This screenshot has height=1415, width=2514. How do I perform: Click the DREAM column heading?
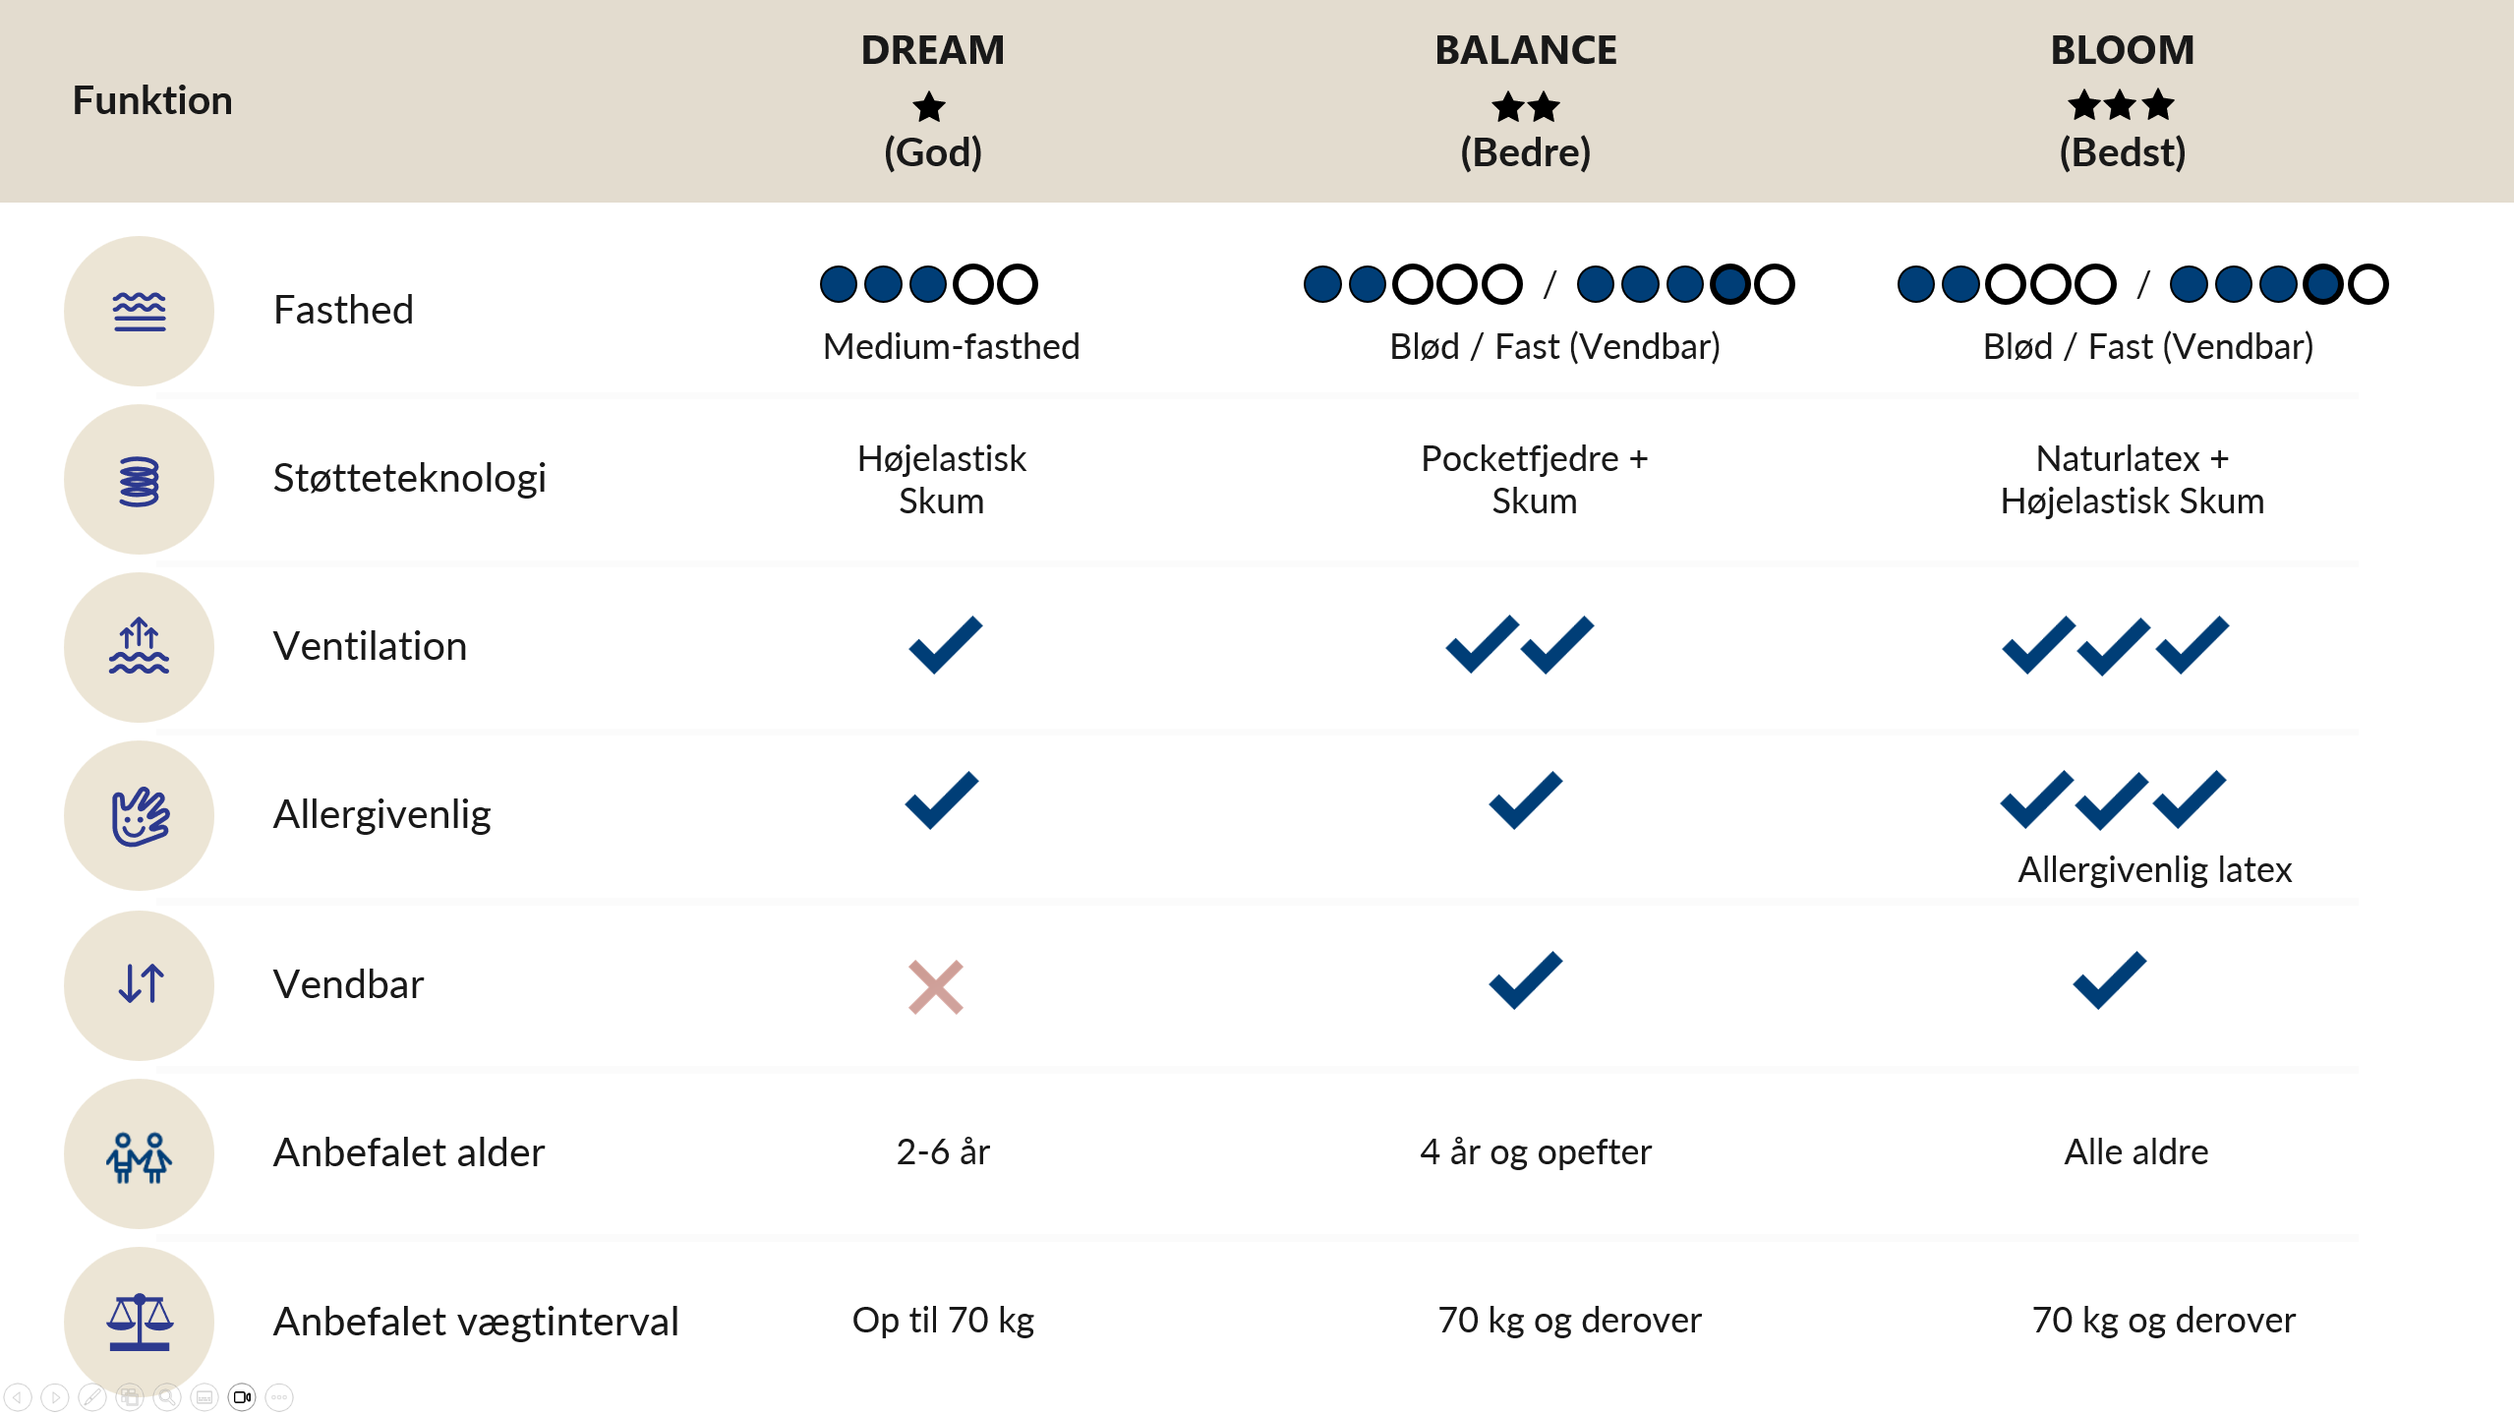[932, 50]
